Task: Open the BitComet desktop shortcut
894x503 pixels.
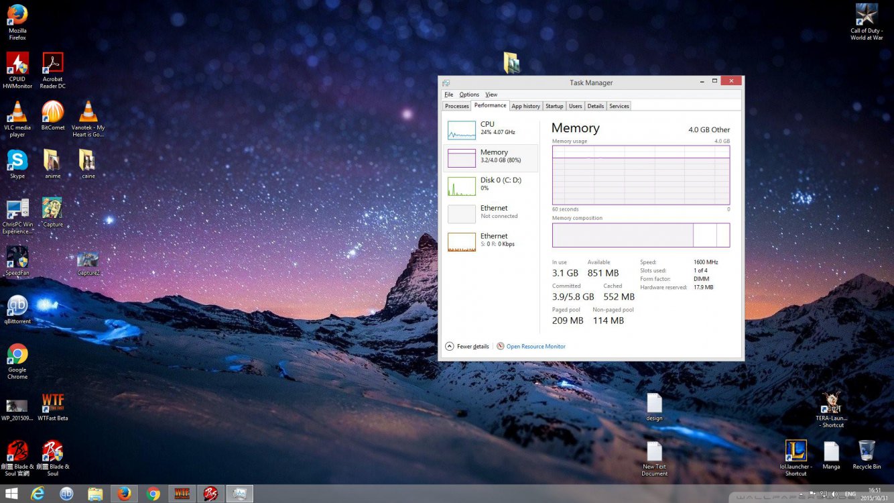Action: (53, 115)
